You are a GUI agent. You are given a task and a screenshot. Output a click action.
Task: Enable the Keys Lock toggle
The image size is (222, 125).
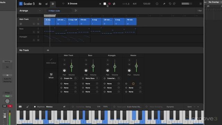114,107
